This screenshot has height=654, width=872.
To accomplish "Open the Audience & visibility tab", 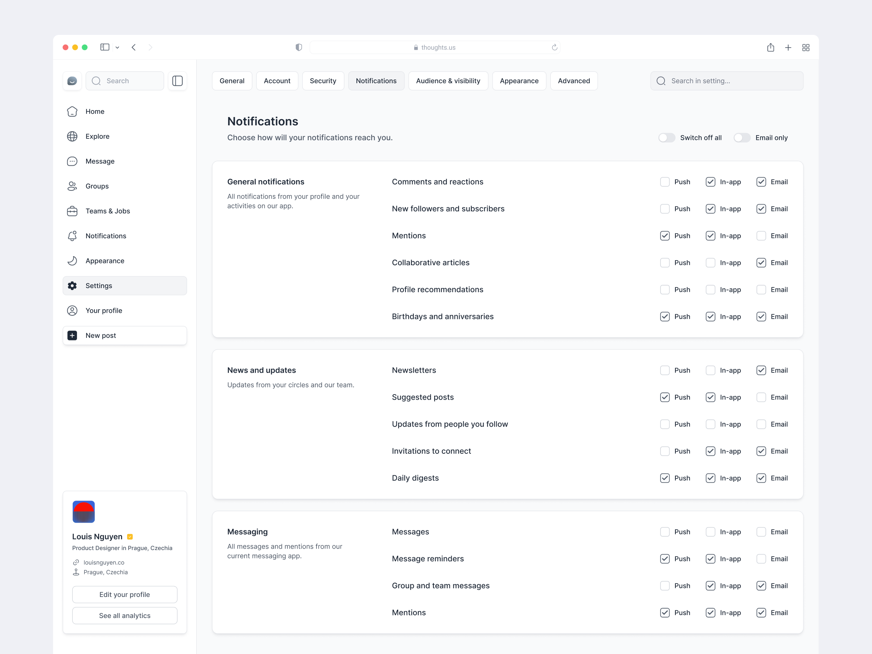I will pos(448,80).
